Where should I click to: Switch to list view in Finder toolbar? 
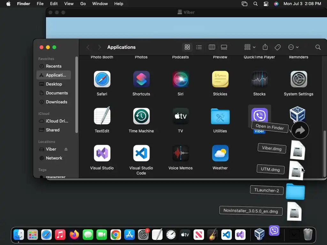tap(199, 47)
